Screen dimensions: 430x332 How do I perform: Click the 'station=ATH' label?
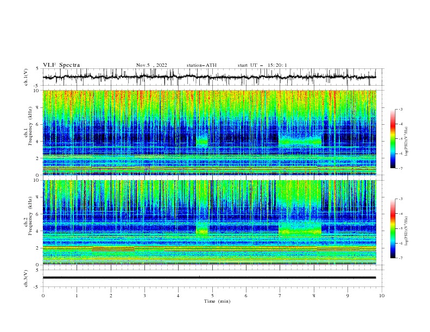[x=201, y=65]
